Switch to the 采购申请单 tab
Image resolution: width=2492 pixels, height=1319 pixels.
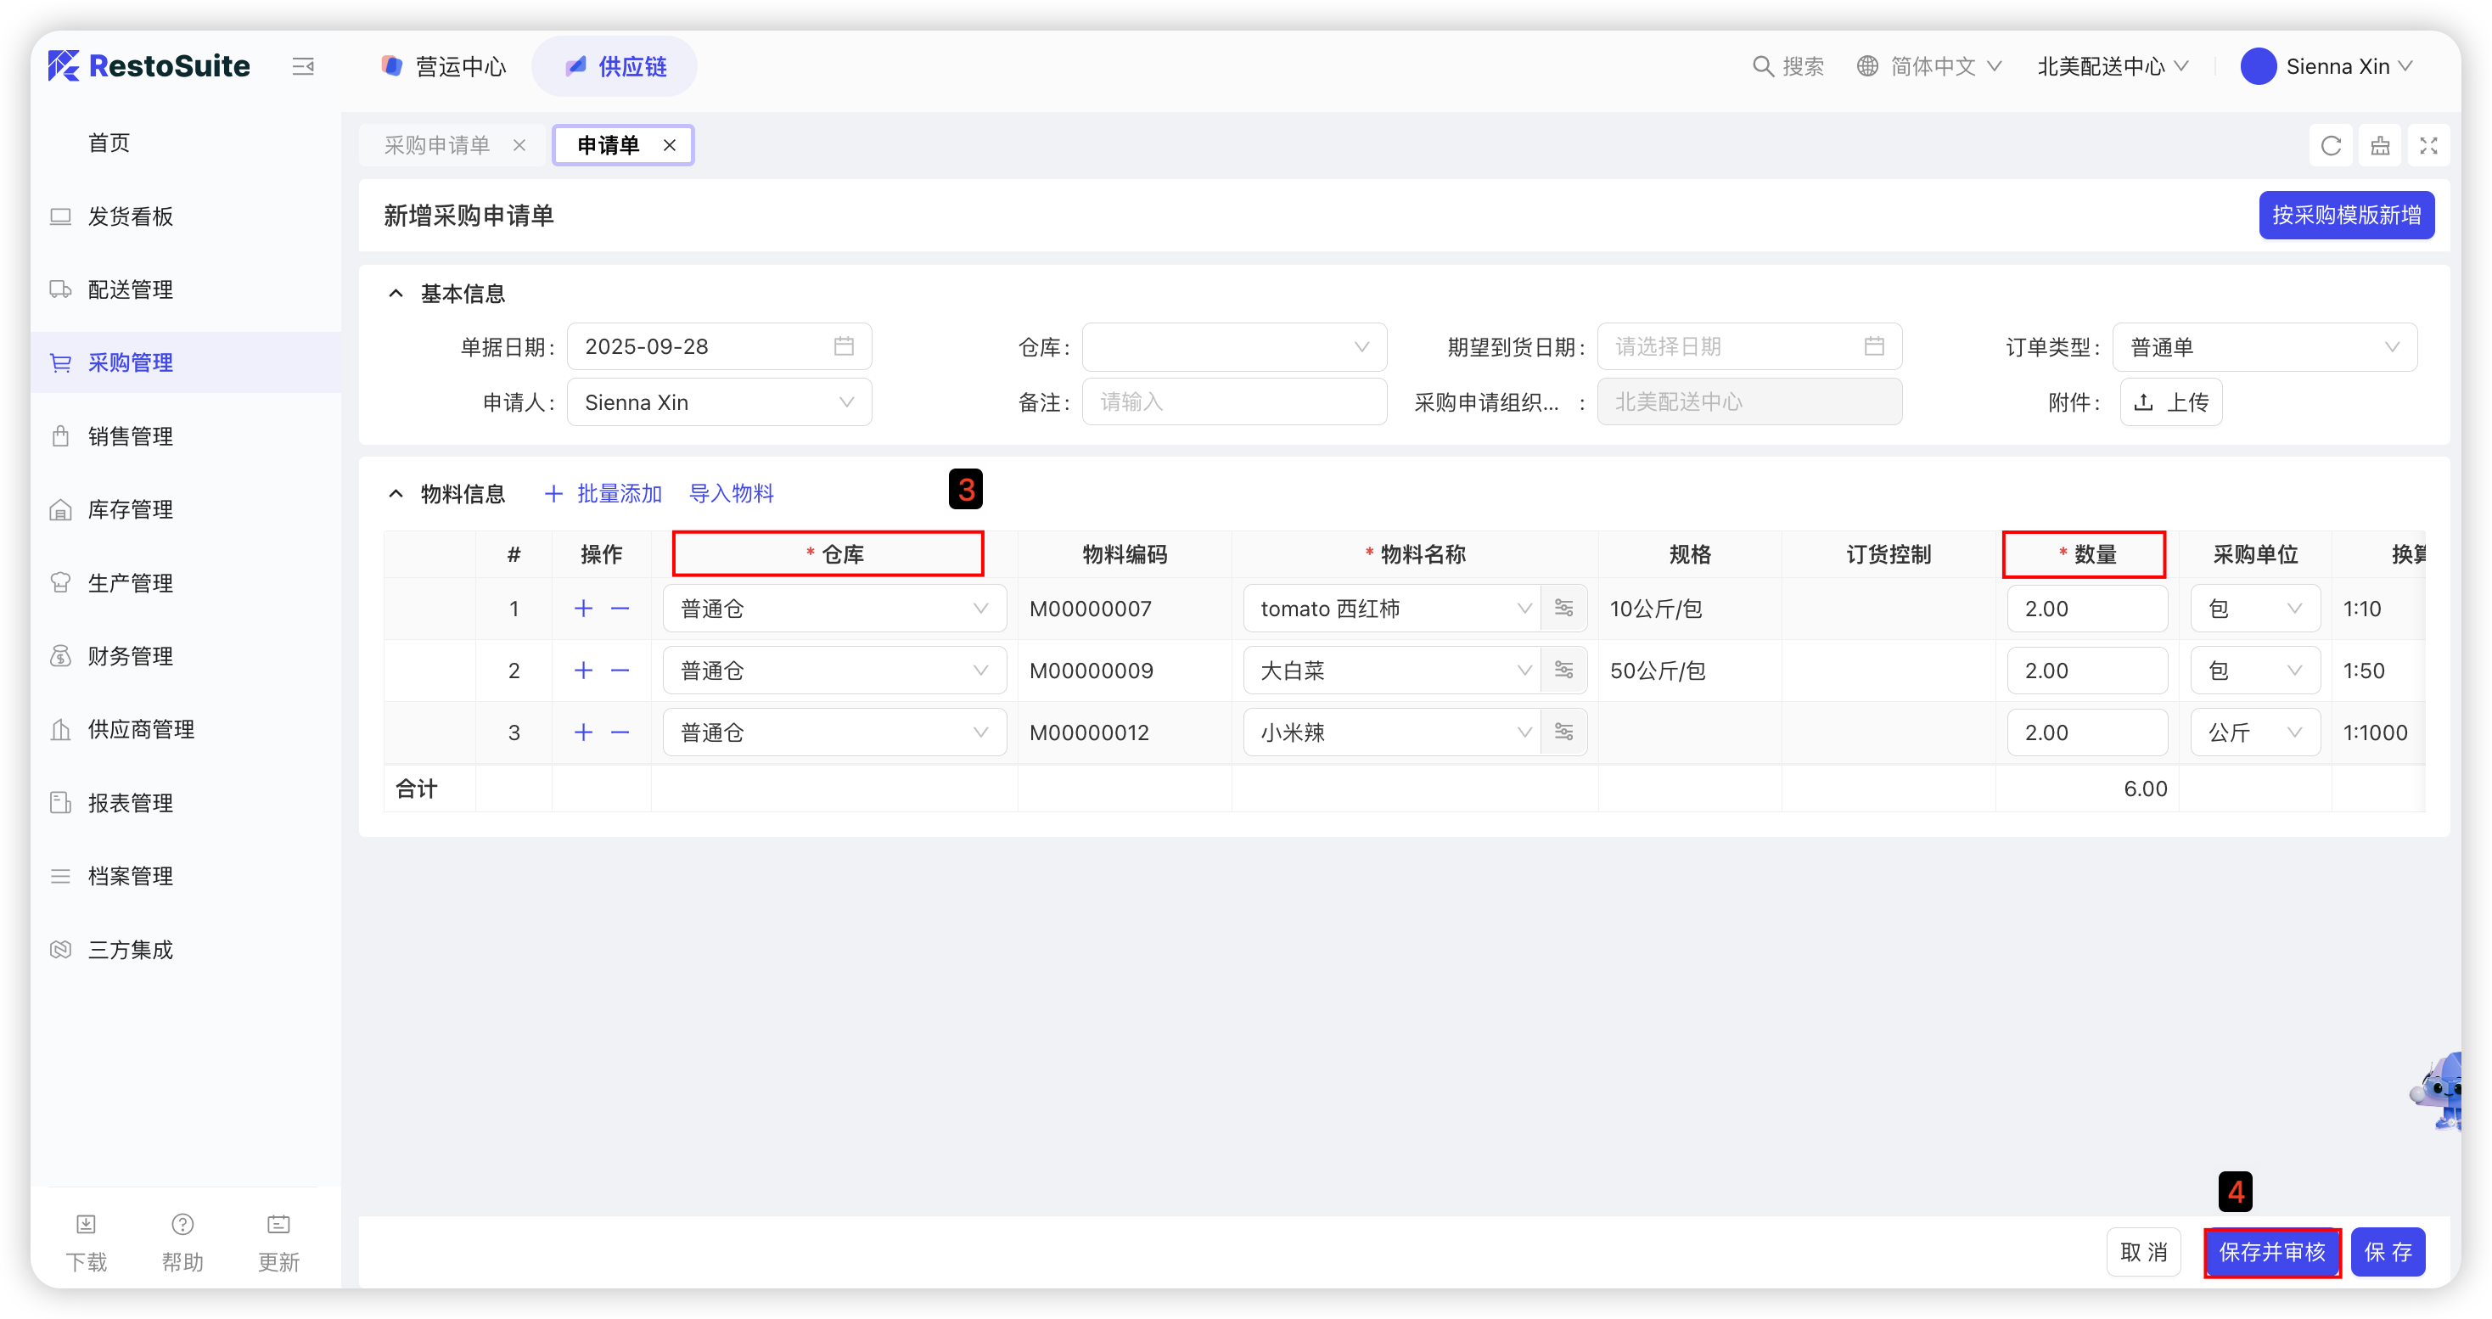click(x=437, y=145)
